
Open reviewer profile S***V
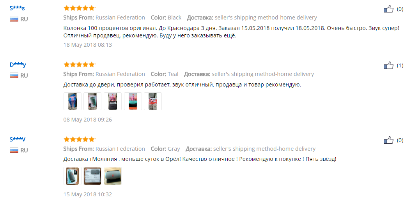(18, 139)
